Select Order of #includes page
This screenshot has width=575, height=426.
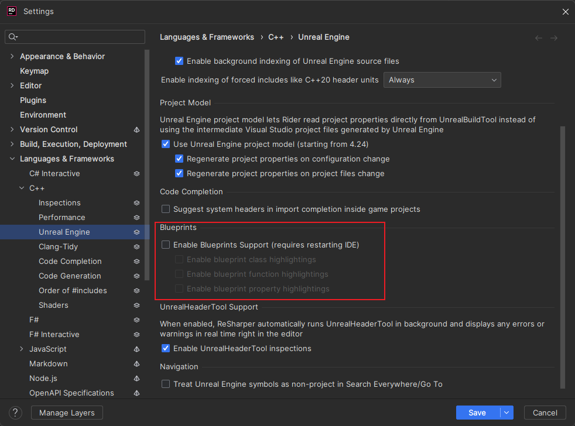point(73,291)
